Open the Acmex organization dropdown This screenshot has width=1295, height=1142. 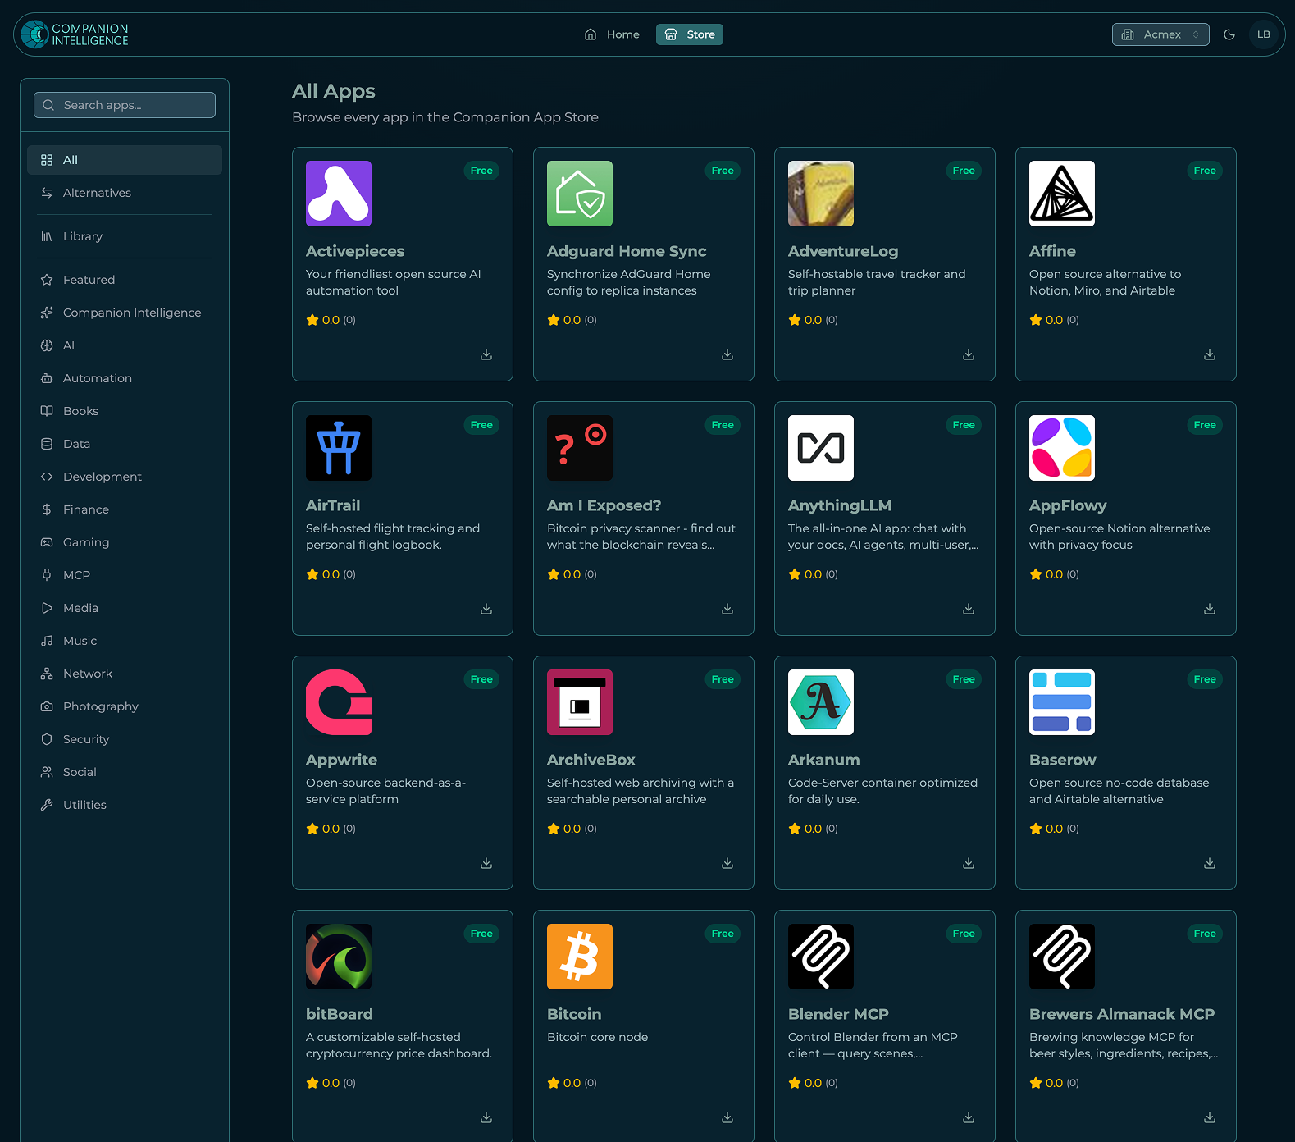pyautogui.click(x=1160, y=34)
